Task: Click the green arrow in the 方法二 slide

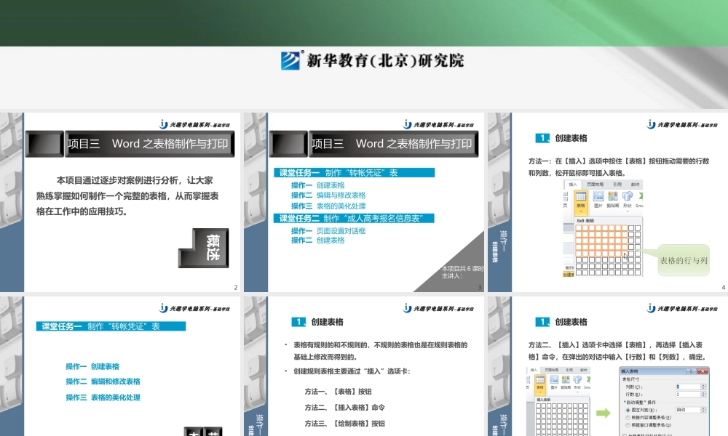Action: (603, 413)
